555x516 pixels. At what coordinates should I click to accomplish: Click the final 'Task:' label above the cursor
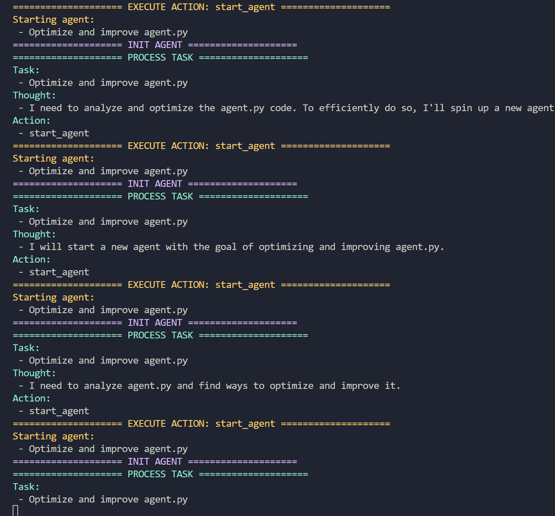26,487
